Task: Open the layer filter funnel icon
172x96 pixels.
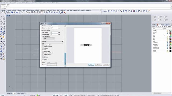Action: [x=164, y=27]
